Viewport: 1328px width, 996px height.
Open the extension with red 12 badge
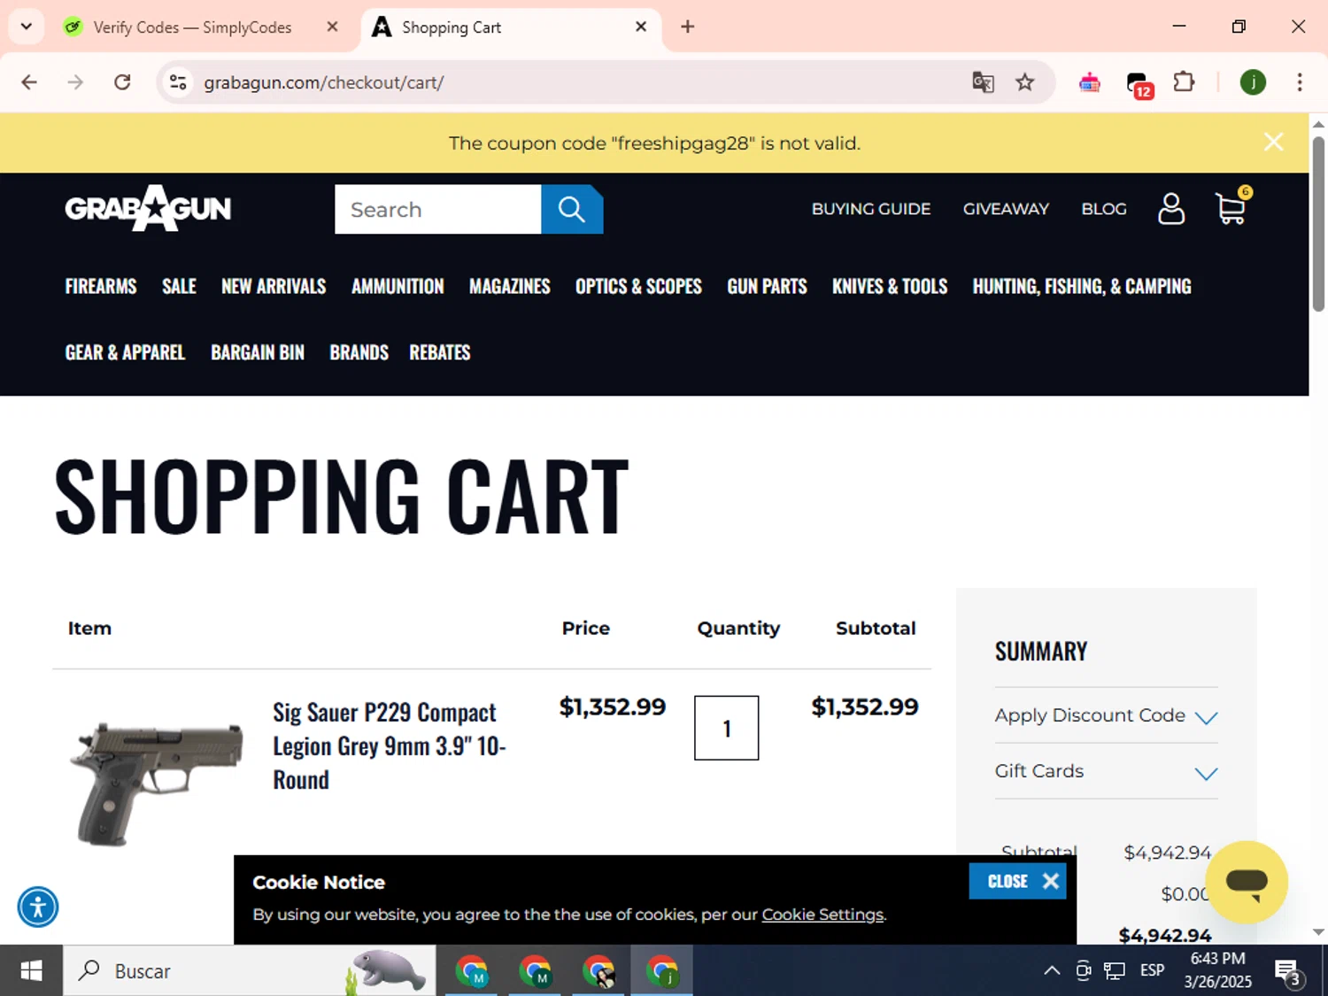pyautogui.click(x=1139, y=84)
